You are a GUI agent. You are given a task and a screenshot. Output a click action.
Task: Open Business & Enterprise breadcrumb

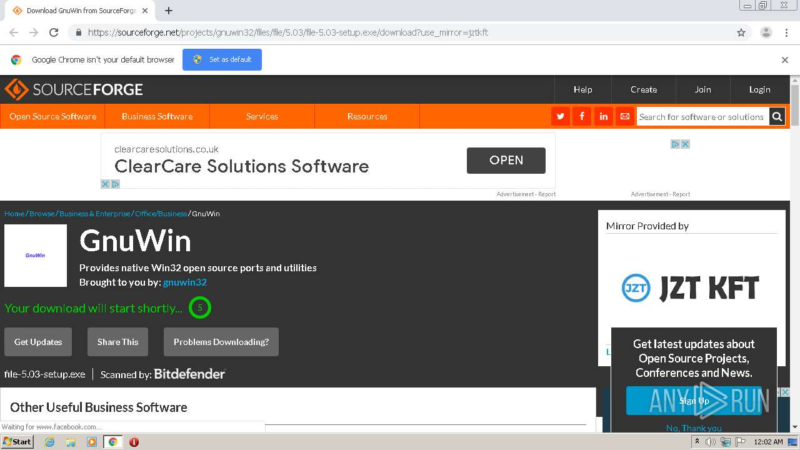point(95,214)
